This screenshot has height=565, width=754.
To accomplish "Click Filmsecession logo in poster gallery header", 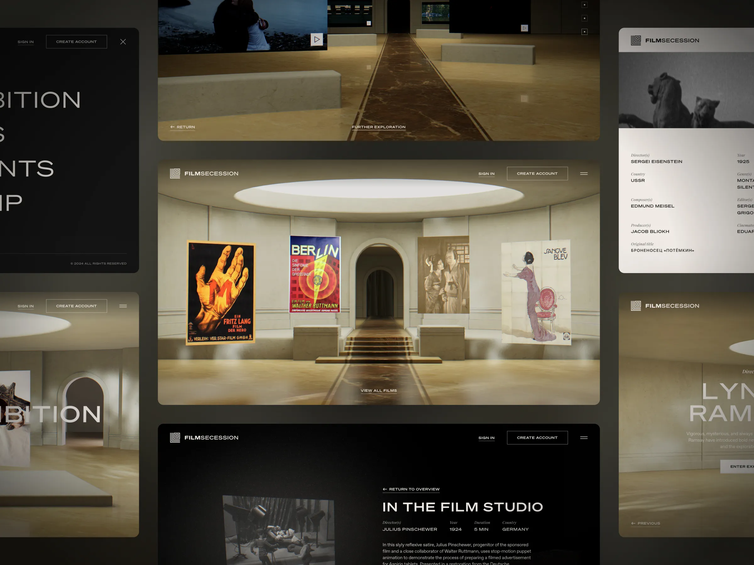I will point(204,173).
